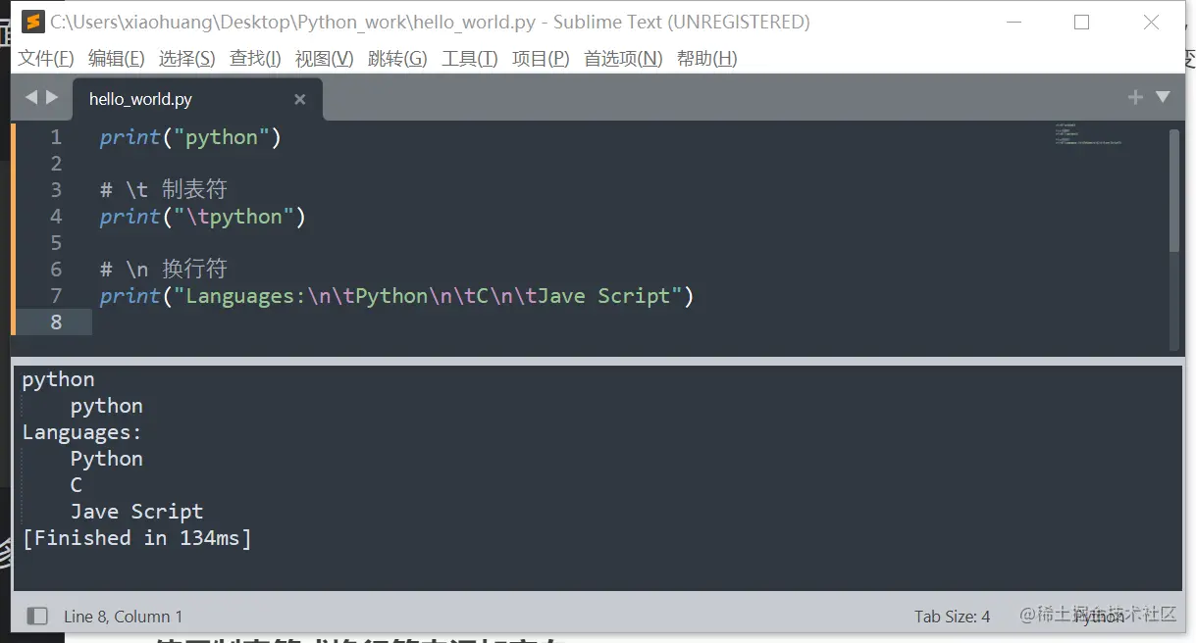Click Line 8, Column 1 status text

click(x=124, y=617)
